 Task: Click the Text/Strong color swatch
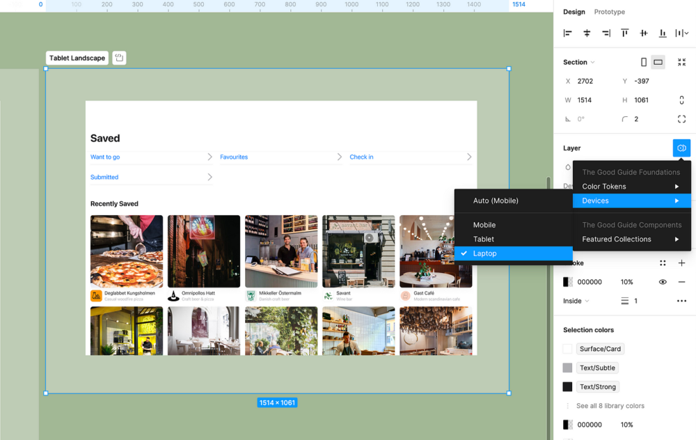click(567, 387)
